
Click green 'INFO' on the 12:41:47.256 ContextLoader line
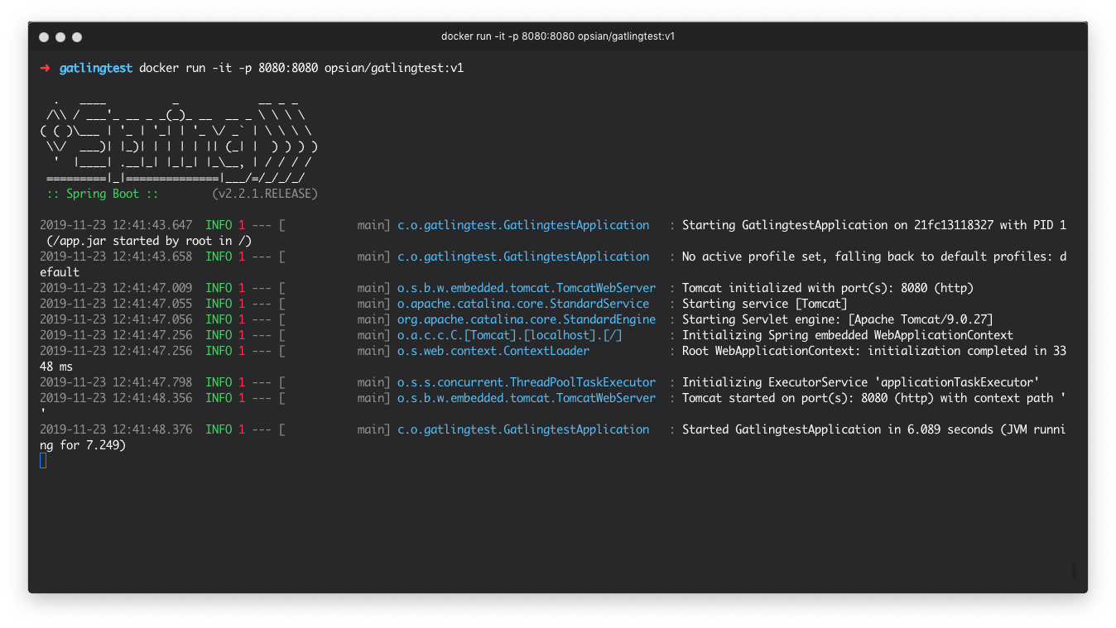pos(219,351)
